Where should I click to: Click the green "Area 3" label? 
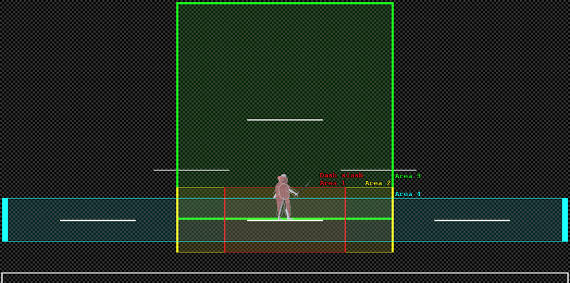[408, 176]
